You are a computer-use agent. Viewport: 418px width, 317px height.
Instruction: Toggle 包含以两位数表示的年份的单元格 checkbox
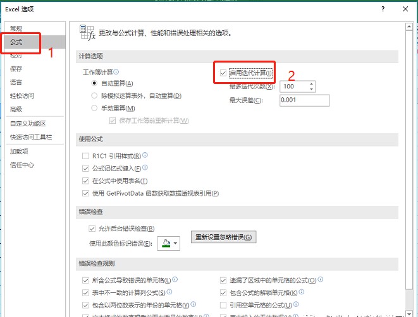(x=85, y=305)
